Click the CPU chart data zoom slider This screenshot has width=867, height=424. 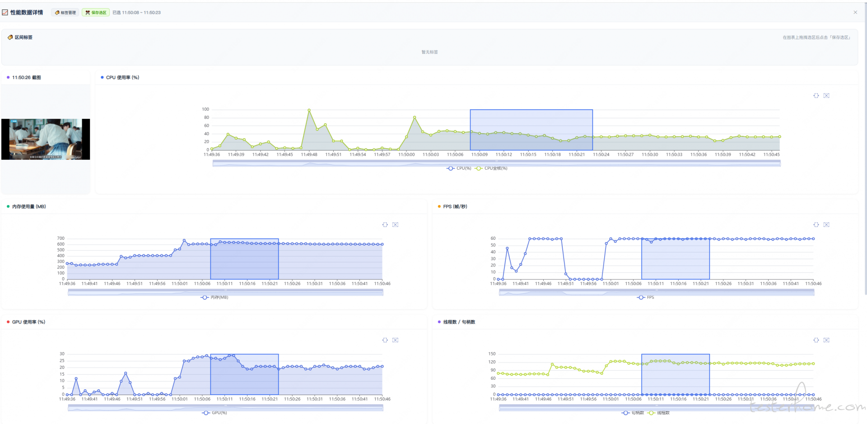496,163
